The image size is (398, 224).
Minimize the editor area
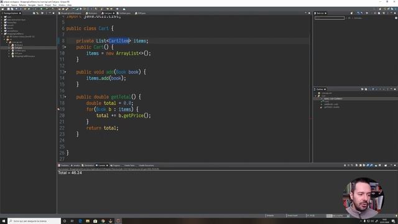click(305, 13)
